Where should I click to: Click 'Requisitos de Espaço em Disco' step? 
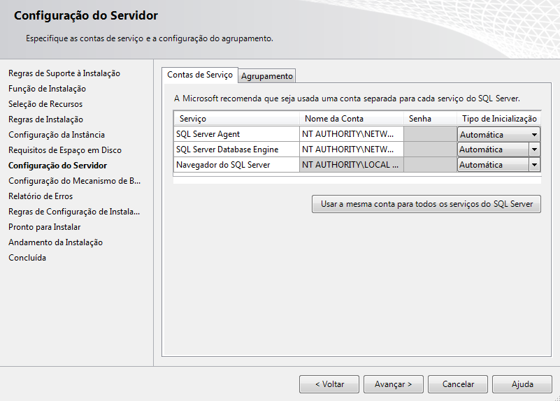click(65, 150)
